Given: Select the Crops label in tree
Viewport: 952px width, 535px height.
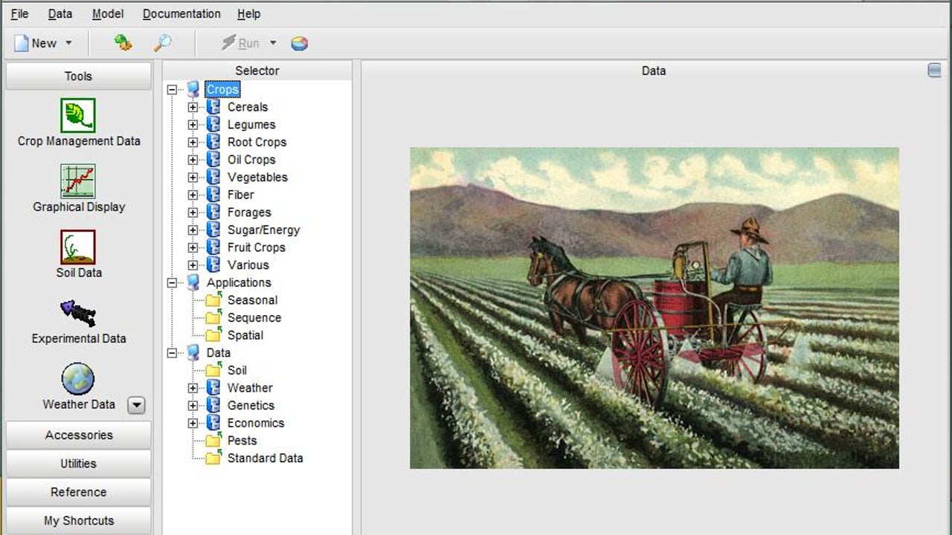Looking at the screenshot, I should (222, 89).
